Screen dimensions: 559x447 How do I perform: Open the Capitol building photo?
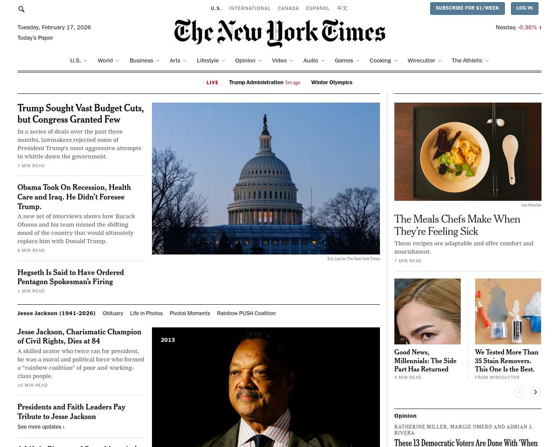(x=266, y=179)
